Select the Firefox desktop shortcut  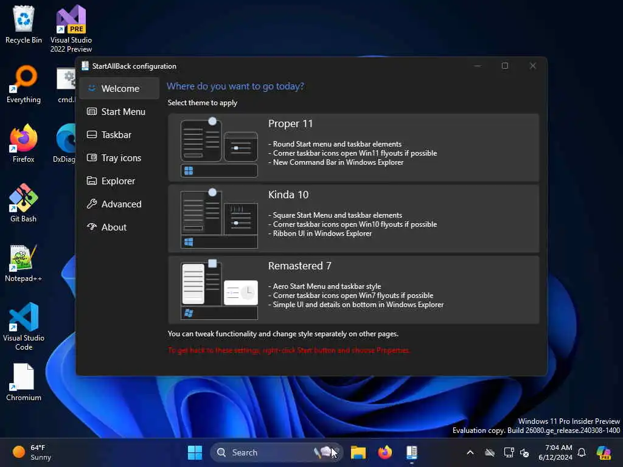pos(24,144)
